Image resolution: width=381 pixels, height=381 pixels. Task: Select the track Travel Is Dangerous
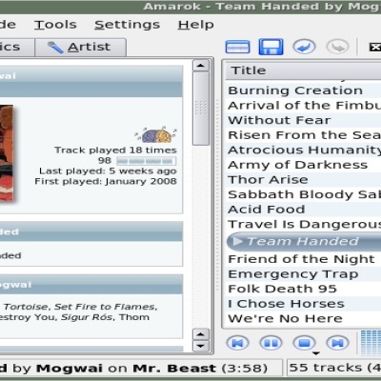coord(303,225)
